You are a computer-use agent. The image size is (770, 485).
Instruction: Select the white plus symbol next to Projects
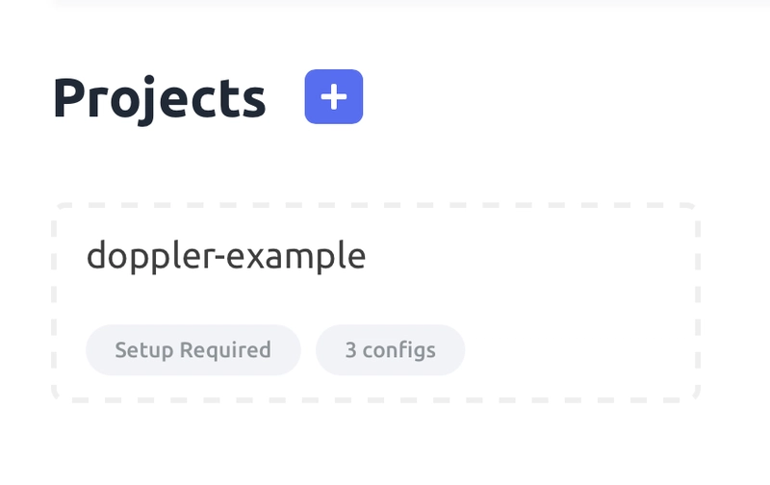(x=334, y=96)
